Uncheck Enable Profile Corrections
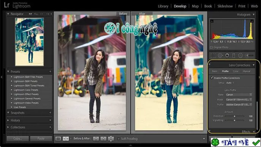This screenshot has width=261, height=147. (x=212, y=77)
